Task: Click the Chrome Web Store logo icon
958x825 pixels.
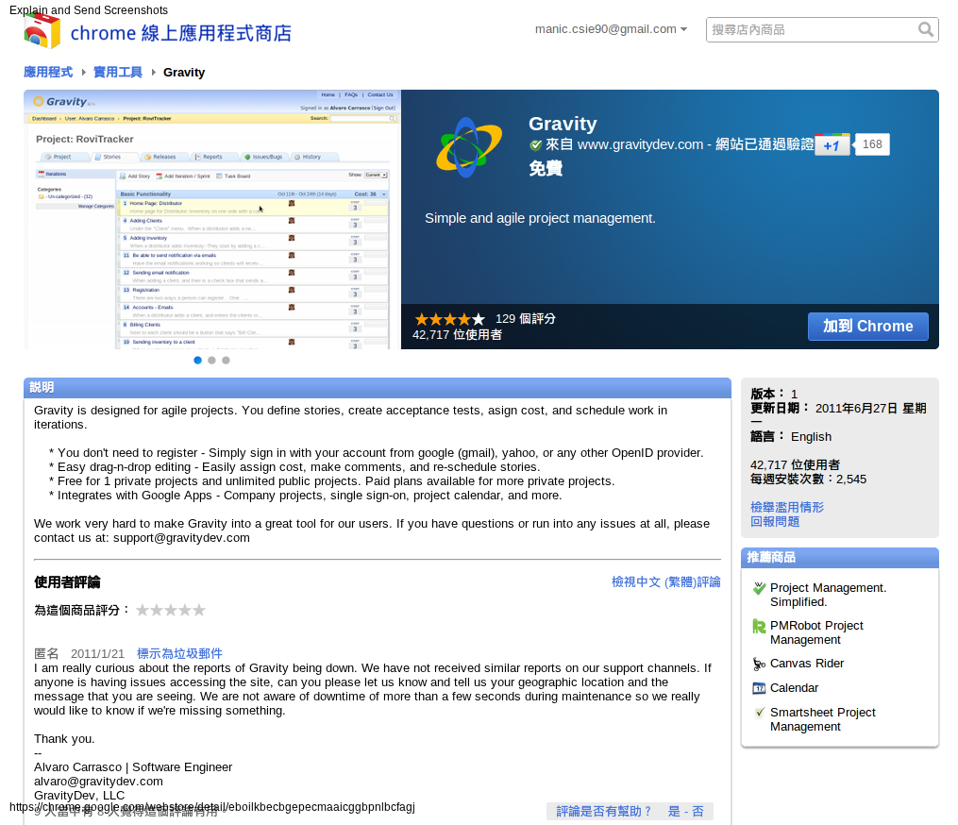Action: point(42,32)
